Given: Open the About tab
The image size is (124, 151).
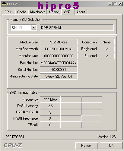Looking at the screenshot, I should [x=81, y=12].
